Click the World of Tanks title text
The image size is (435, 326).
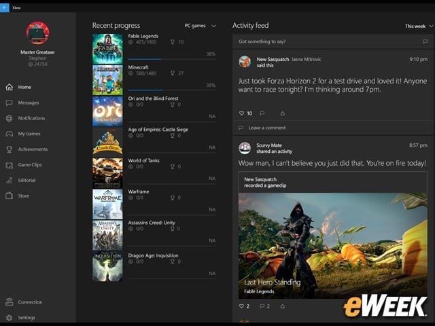143,160
